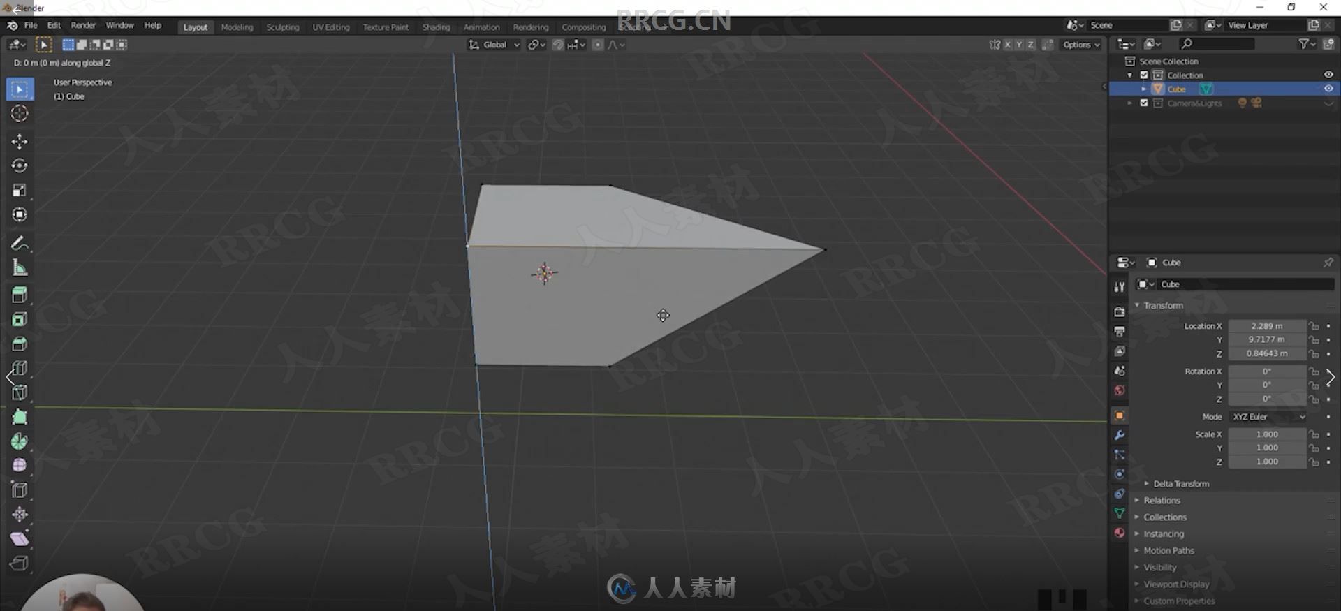Switch to the Shading workspace tab

click(436, 27)
